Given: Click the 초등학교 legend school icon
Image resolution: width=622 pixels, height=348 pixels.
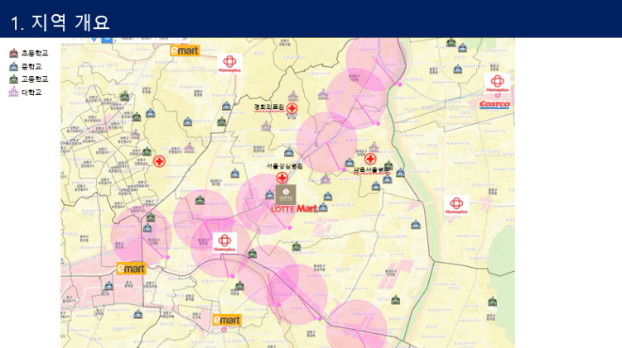Looking at the screenshot, I should pos(14,53).
